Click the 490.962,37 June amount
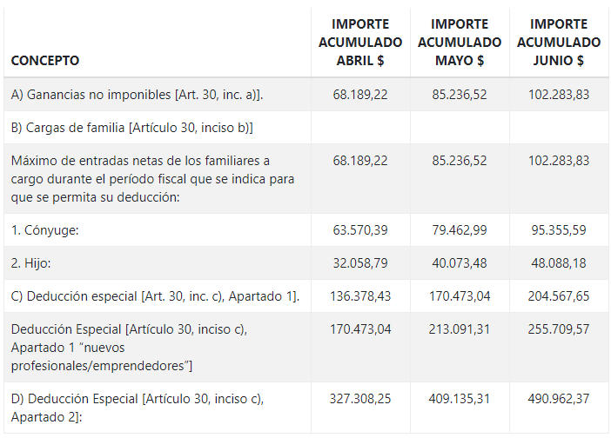 pos(559,399)
